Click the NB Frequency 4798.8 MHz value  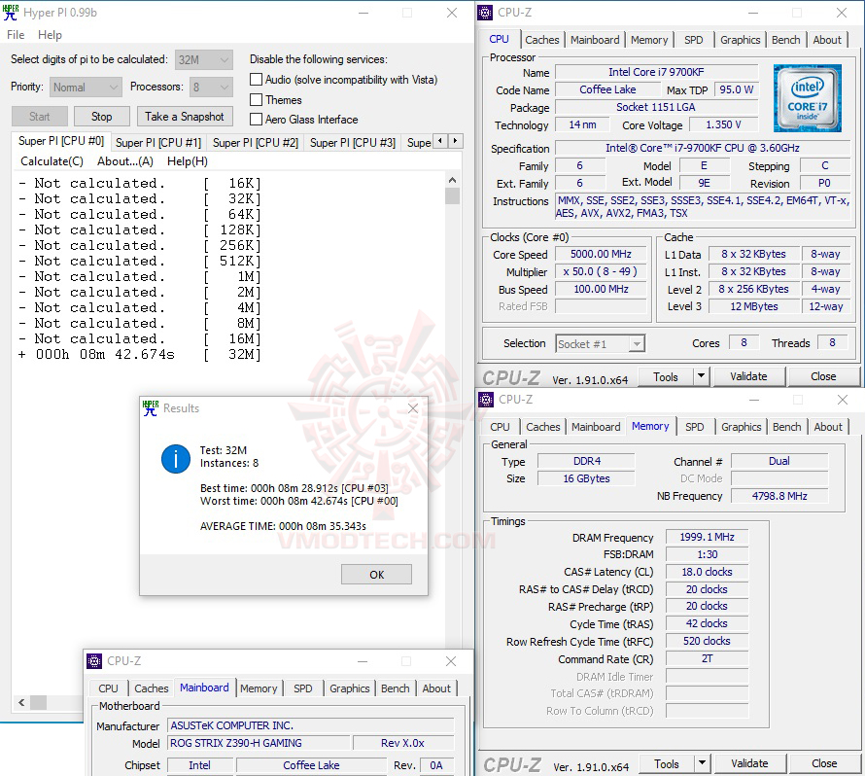[x=778, y=496]
